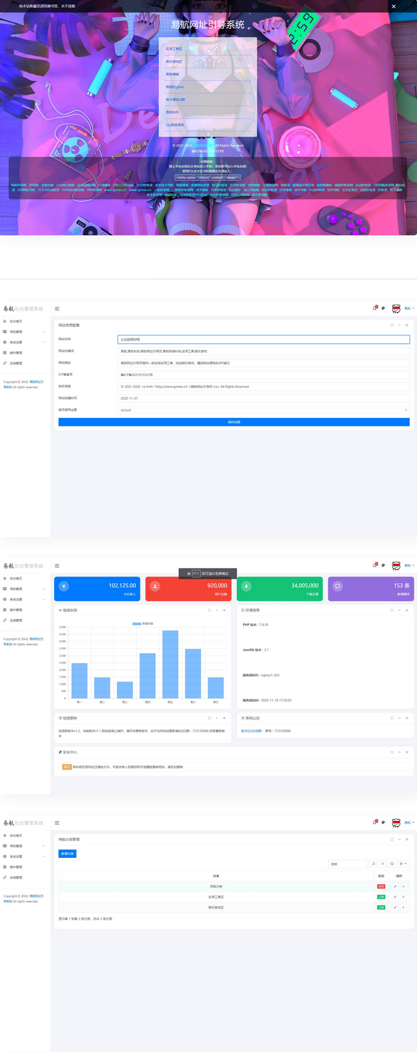This screenshot has height=1052, width=417.
Task: Click the 保存设置 save button
Action: tap(233, 422)
